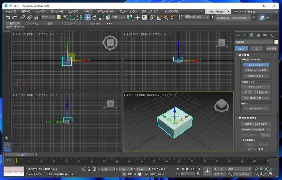Viewport: 282px width, 180px height.
Task: Open Select by Name list icon
Action: click(x=66, y=17)
